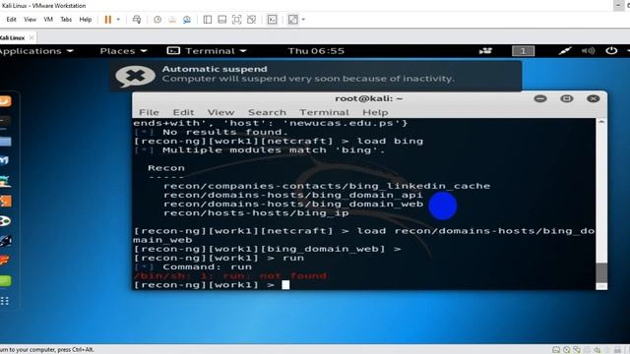The image size is (630, 354).
Task: Open the VMware VM menu
Action: [x=48, y=20]
